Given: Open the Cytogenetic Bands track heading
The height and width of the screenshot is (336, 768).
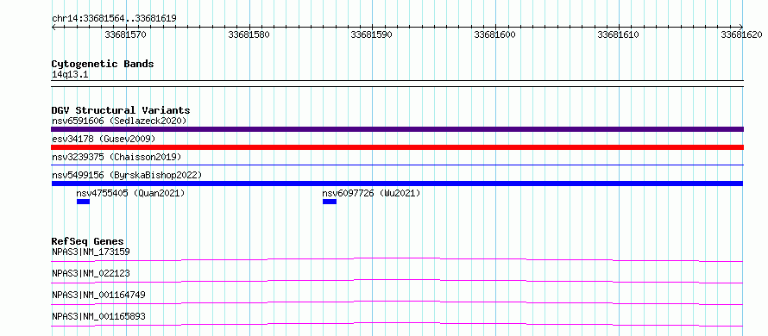Looking at the screenshot, I should [103, 64].
